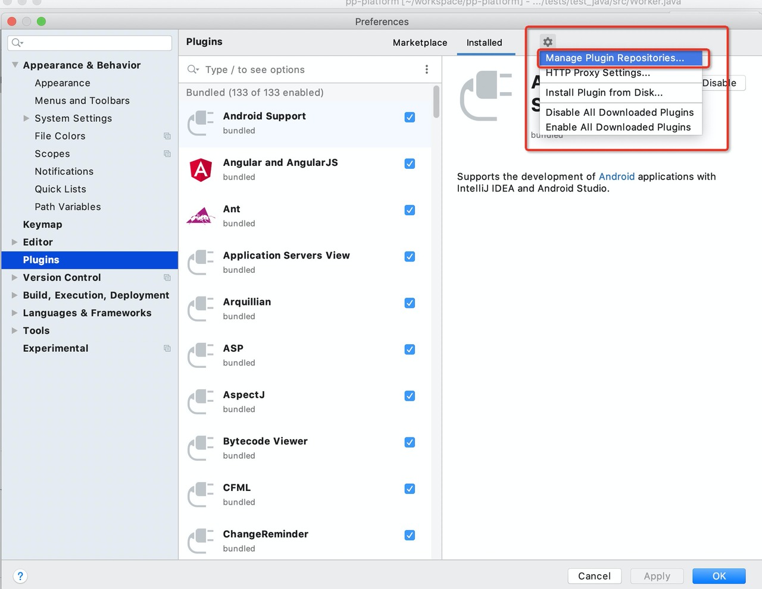Click the CFML plugin icon
The image size is (762, 589).
(x=201, y=494)
